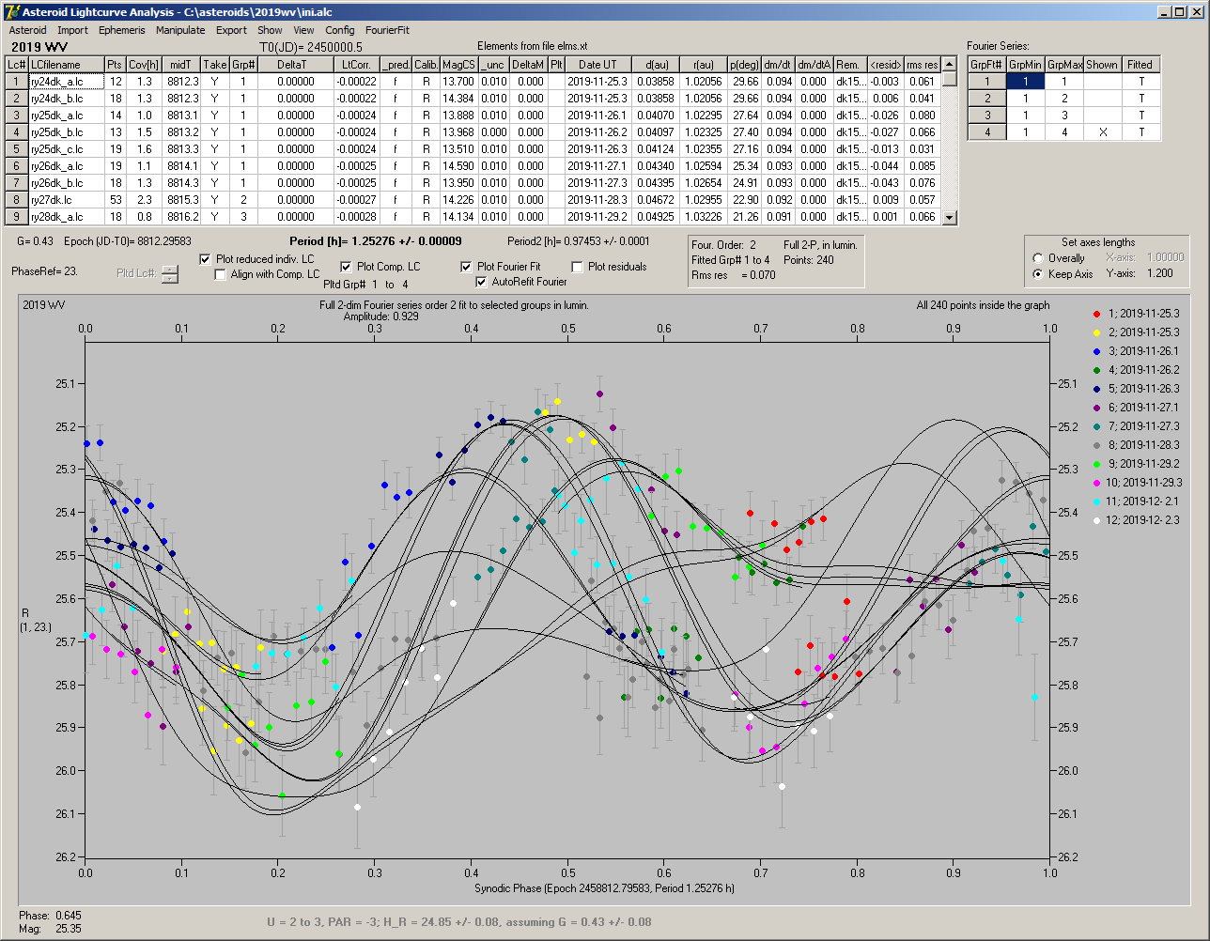Image resolution: width=1210 pixels, height=941 pixels.
Task: Toggle Plot Fourier Fit checkbox
Action: pos(467,267)
